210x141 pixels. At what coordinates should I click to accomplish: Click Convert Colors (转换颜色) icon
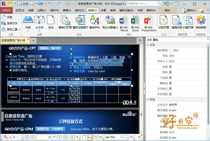point(201,22)
